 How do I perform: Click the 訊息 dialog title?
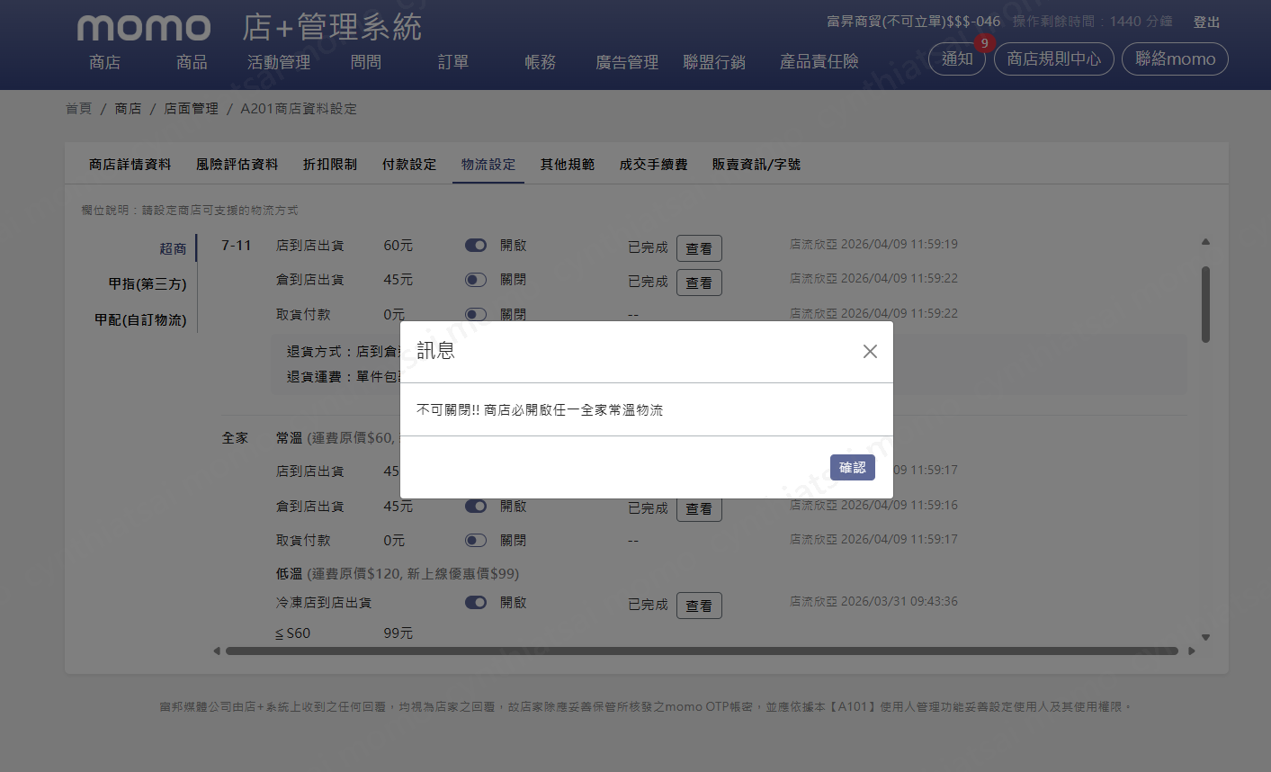click(x=436, y=351)
